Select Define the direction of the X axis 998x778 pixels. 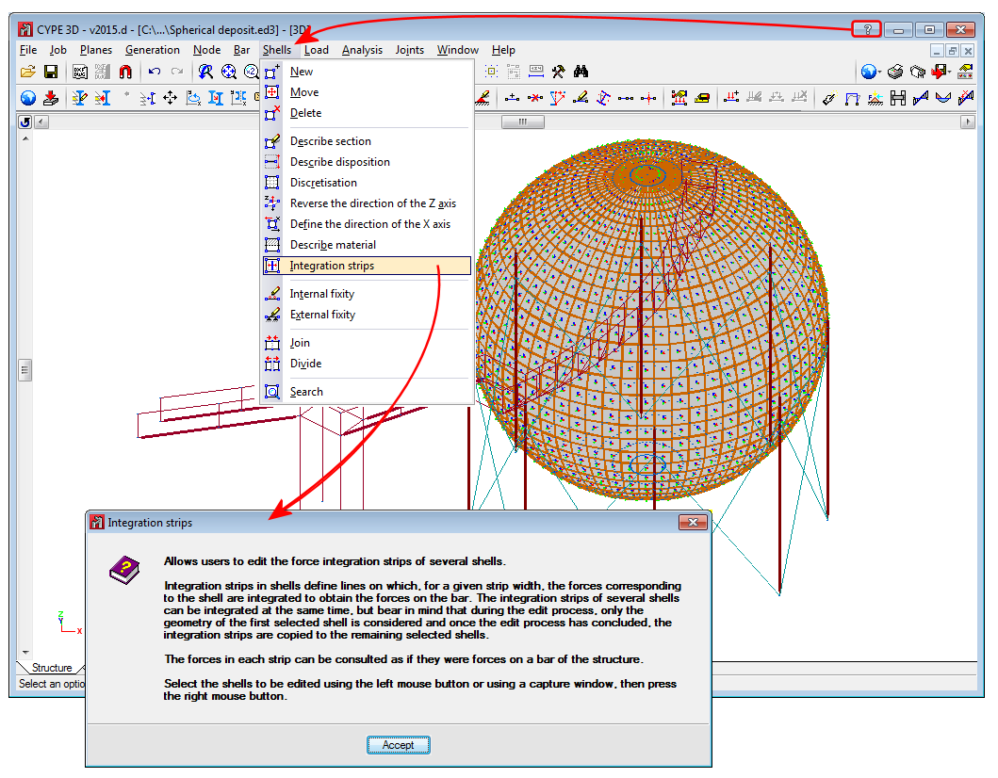pyautogui.click(x=368, y=224)
